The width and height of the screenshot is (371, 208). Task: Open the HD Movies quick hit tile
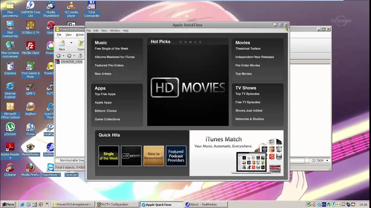(x=131, y=156)
